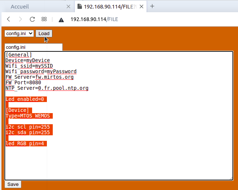Reload the current page

click(32, 19)
